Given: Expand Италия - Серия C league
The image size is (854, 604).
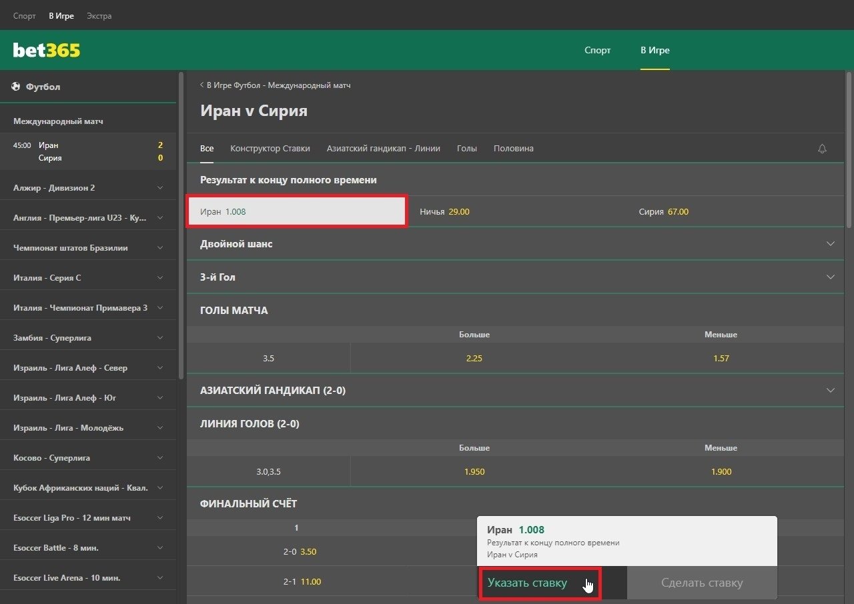Looking at the screenshot, I should (x=159, y=278).
